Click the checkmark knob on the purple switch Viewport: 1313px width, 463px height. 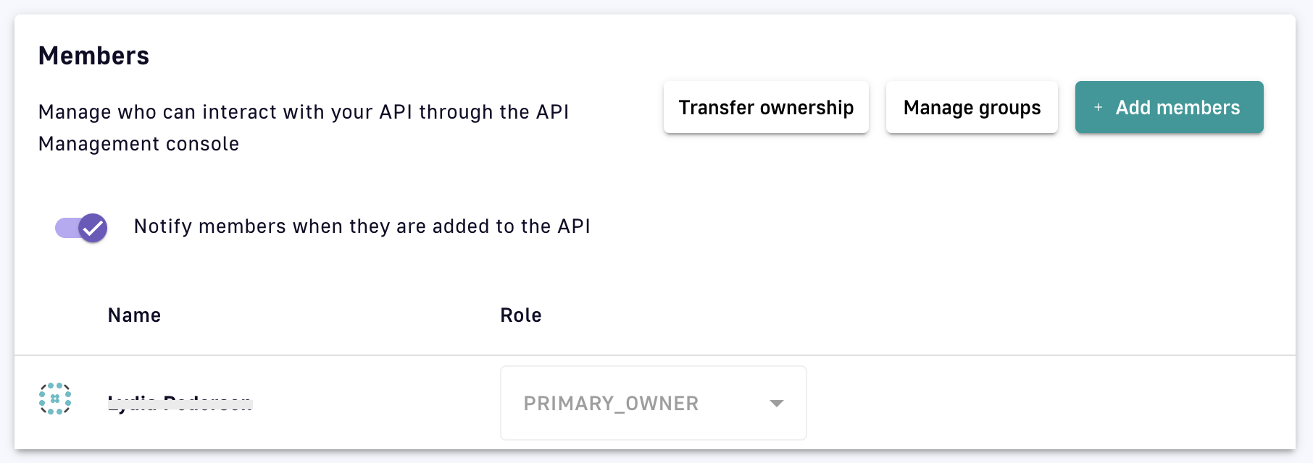[x=93, y=228]
